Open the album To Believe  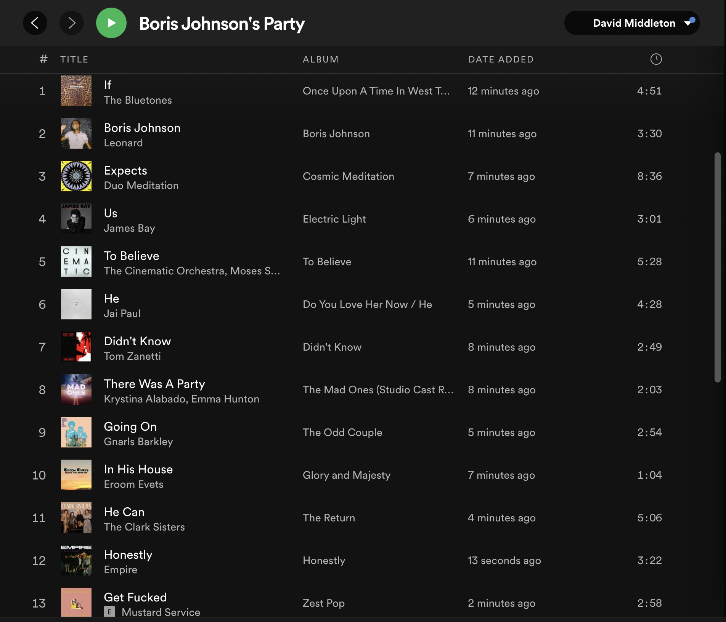[x=327, y=262]
